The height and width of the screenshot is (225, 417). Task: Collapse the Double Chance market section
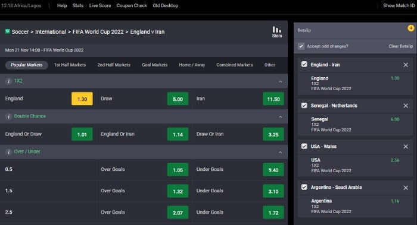click(281, 117)
